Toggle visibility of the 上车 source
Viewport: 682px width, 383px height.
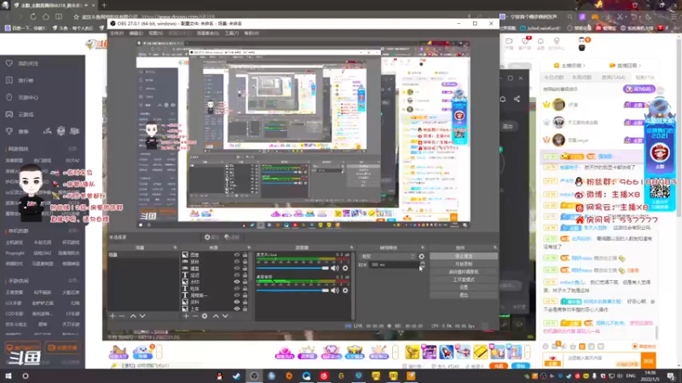tap(237, 309)
